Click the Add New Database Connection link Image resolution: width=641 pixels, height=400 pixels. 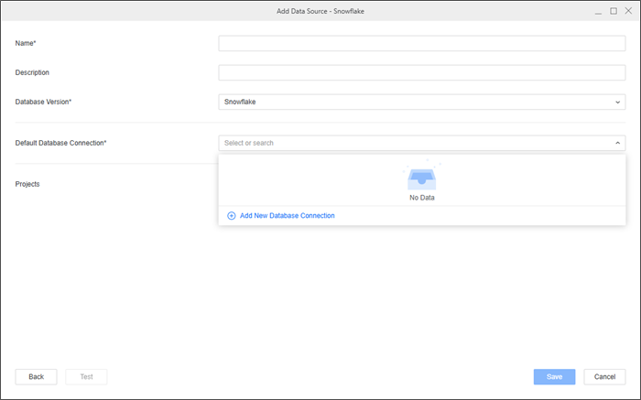point(287,216)
